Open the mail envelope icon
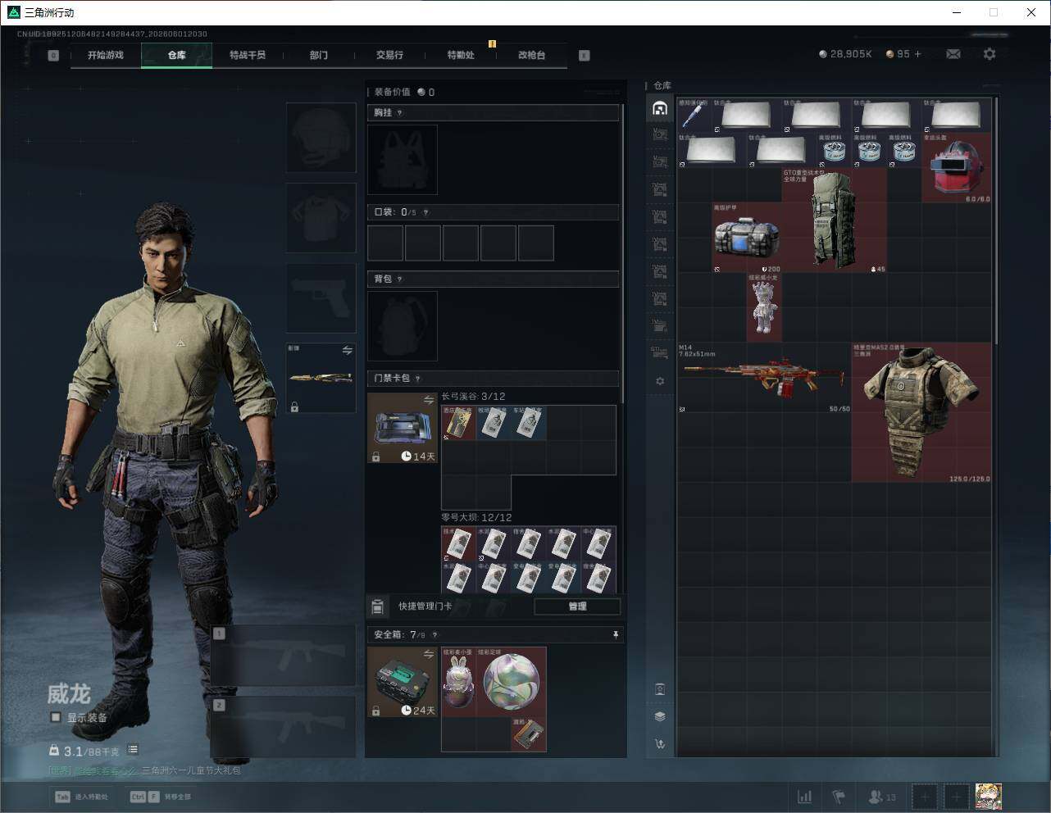1051x813 pixels. tap(953, 54)
